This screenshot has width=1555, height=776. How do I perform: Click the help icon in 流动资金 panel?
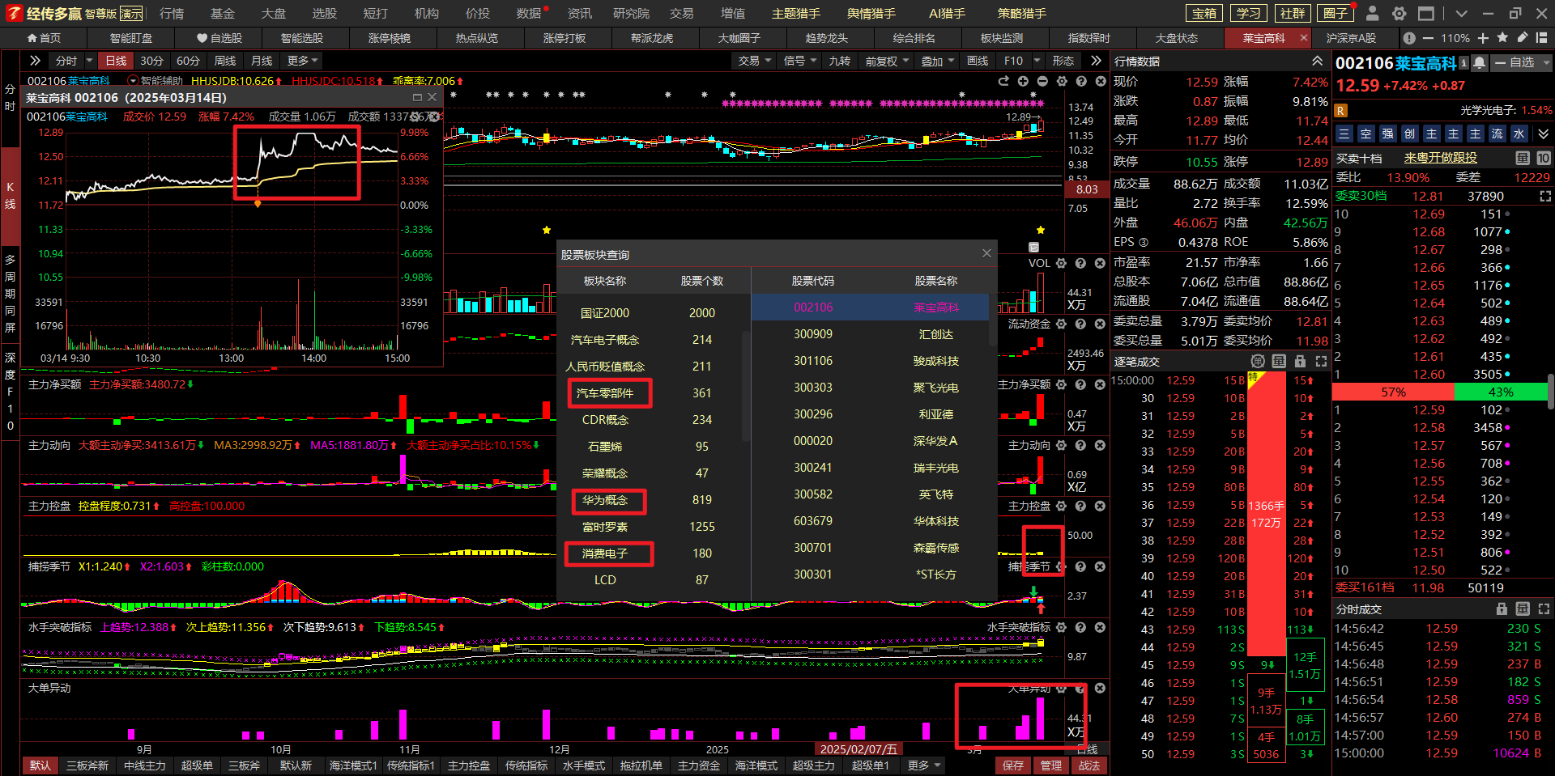coord(1080,324)
